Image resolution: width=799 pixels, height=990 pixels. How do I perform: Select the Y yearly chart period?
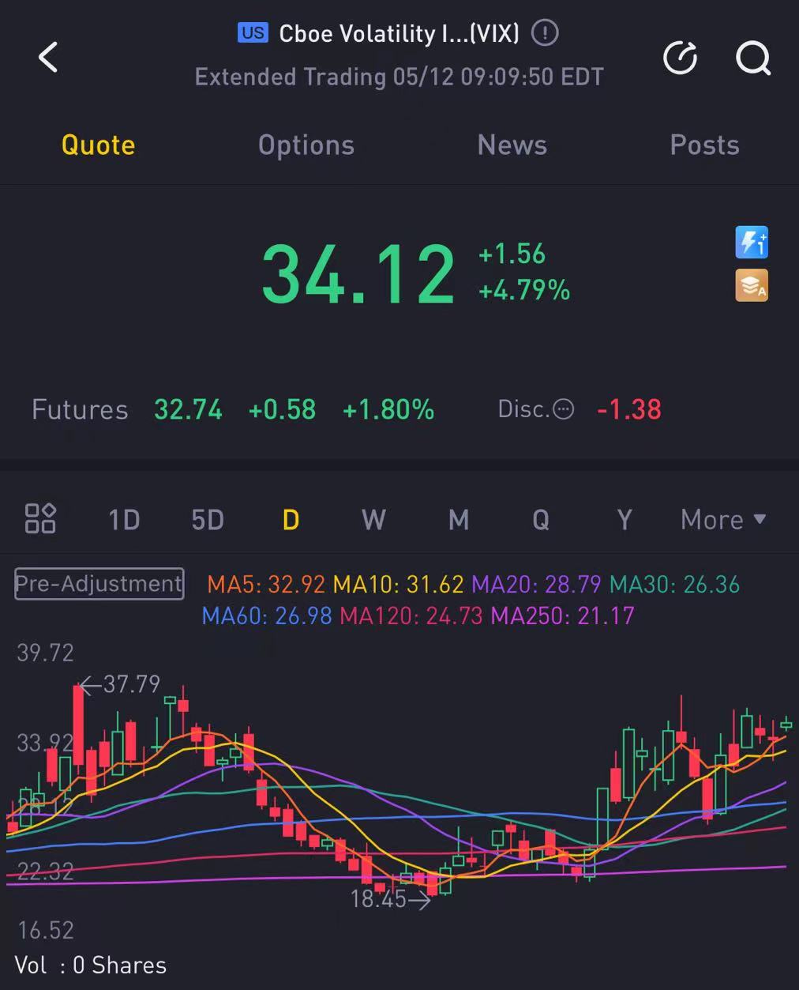[625, 520]
